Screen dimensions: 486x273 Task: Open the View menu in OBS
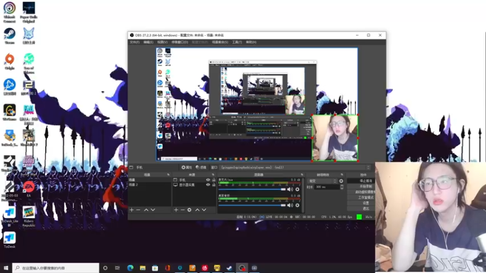tap(162, 42)
